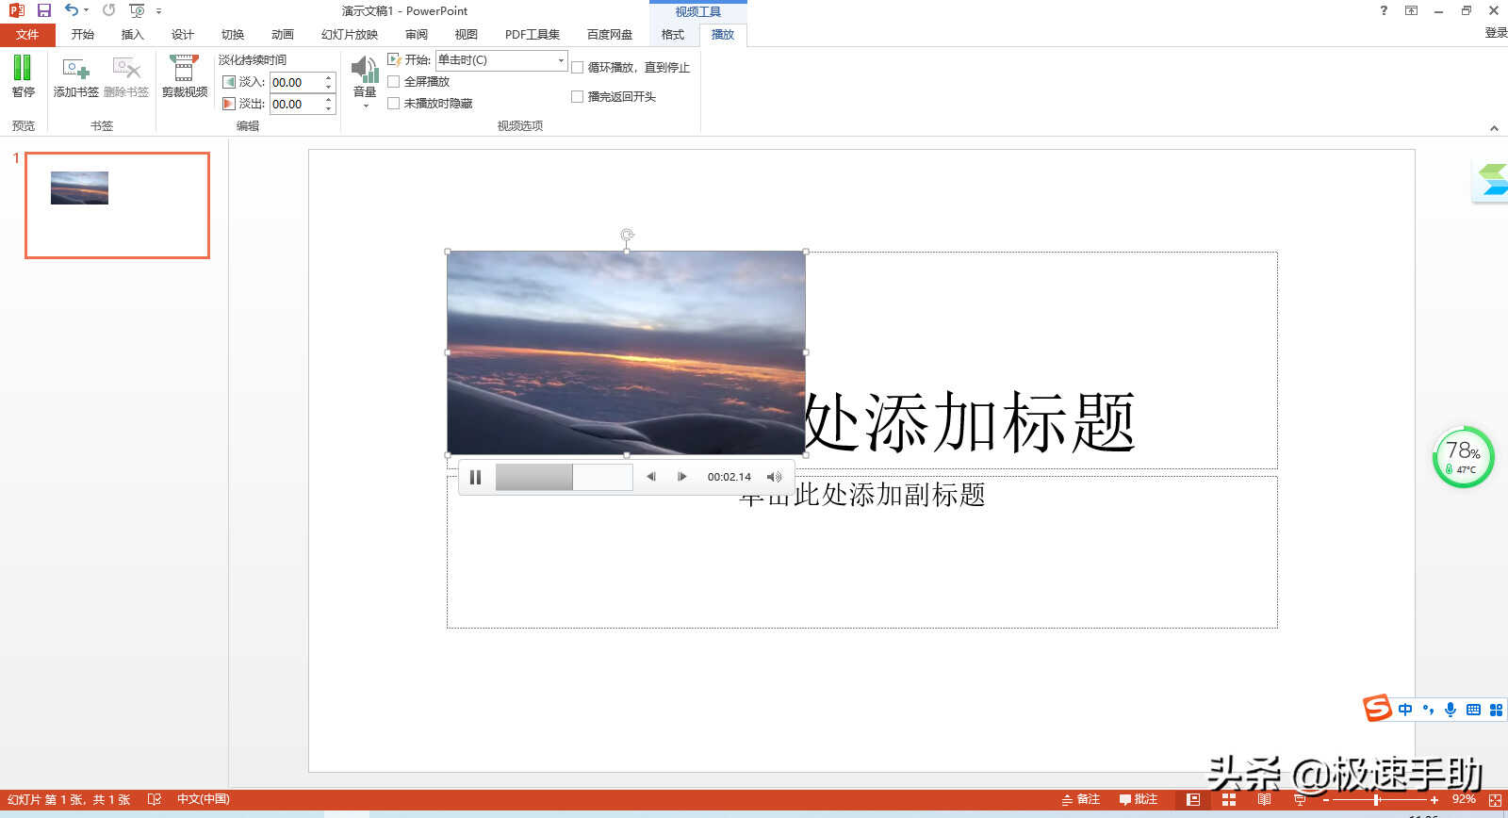Click the 暂停 pause preview icon
The image size is (1508, 818).
click(23, 70)
